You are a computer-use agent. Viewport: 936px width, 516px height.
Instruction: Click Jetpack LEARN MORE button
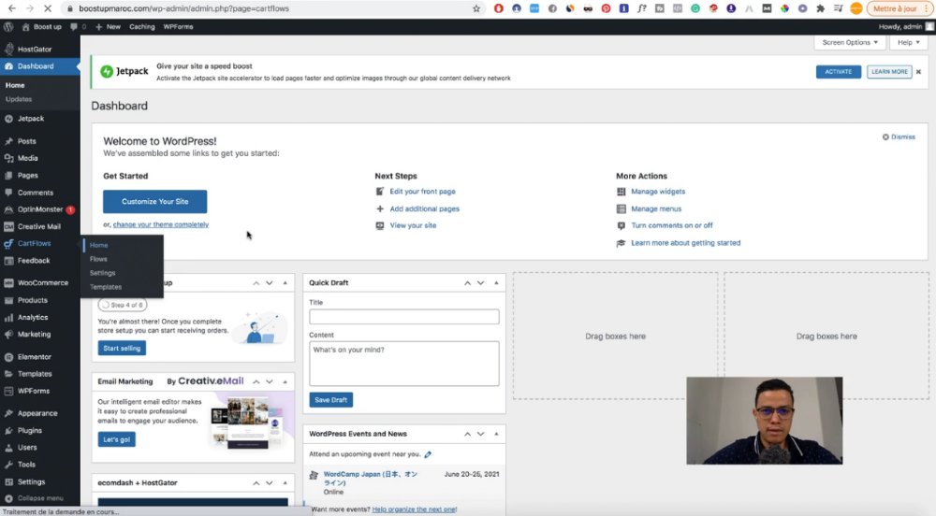(889, 71)
